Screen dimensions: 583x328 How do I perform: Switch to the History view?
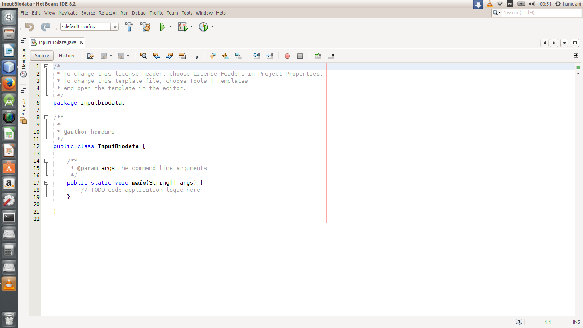pyautogui.click(x=67, y=56)
